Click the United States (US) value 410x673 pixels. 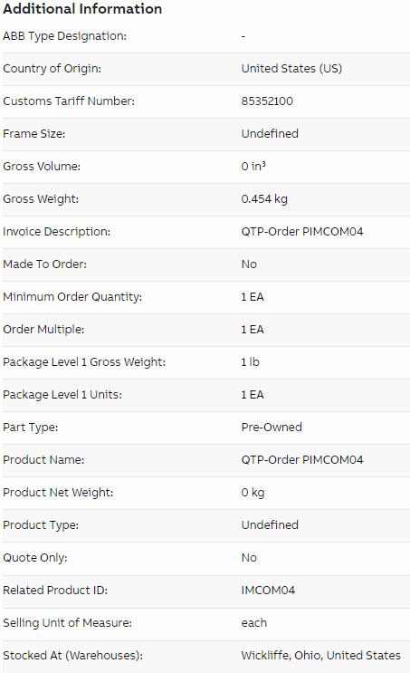tap(291, 69)
